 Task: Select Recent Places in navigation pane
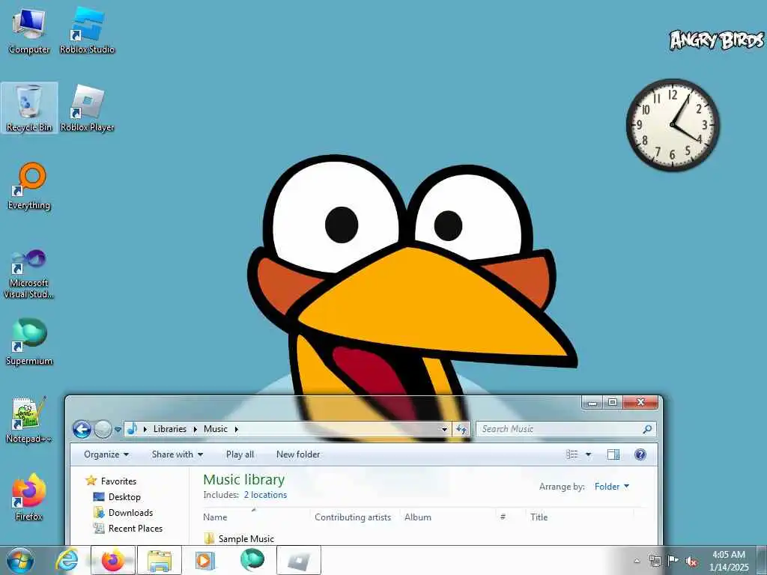coord(129,528)
